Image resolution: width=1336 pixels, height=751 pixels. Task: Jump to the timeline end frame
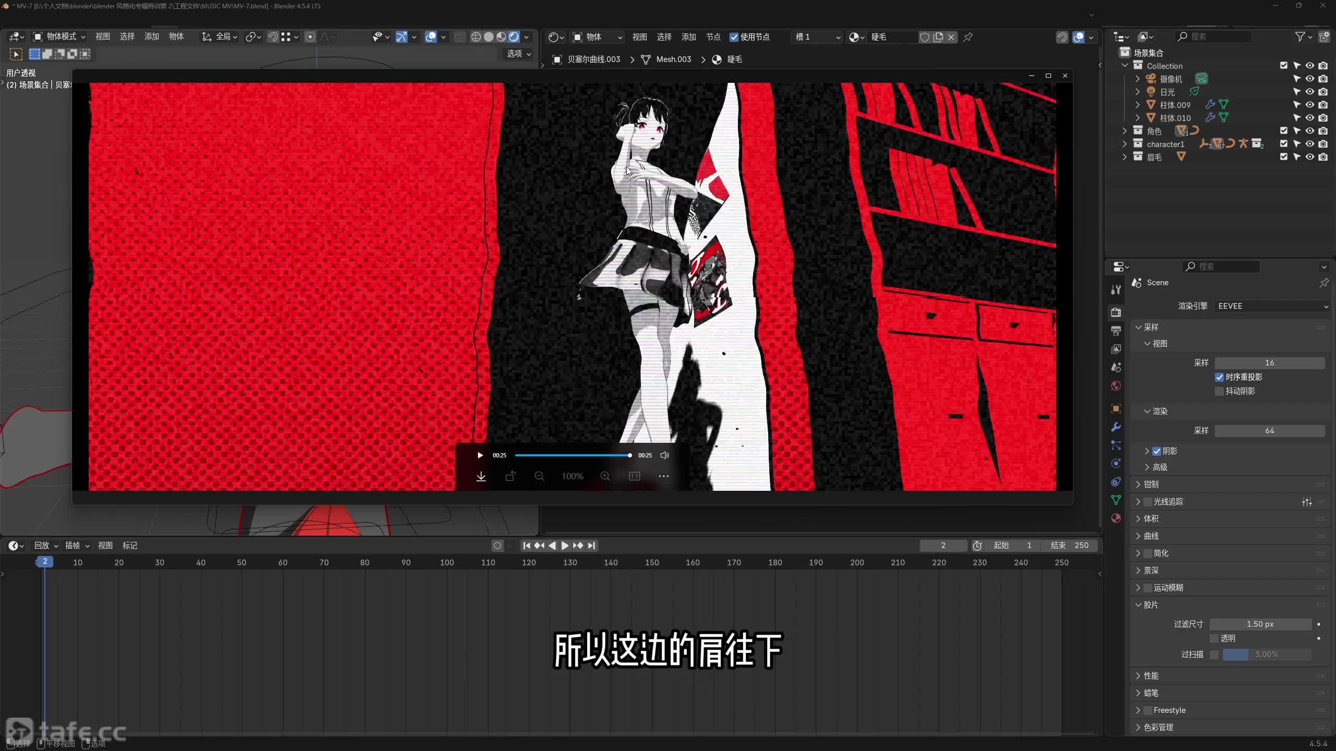[x=591, y=546]
